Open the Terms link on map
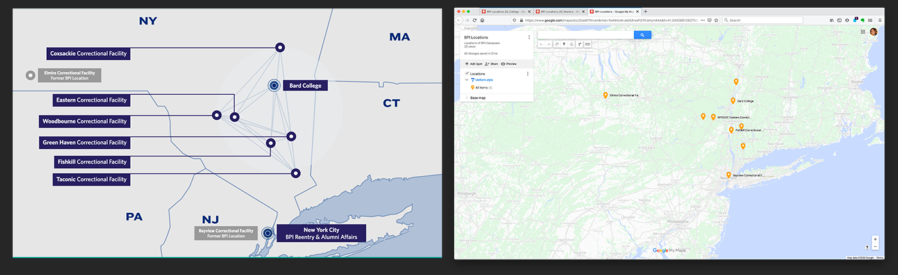The width and height of the screenshot is (898, 275). 880,257
